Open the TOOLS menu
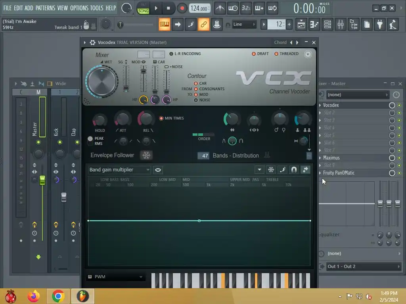 [x=97, y=8]
